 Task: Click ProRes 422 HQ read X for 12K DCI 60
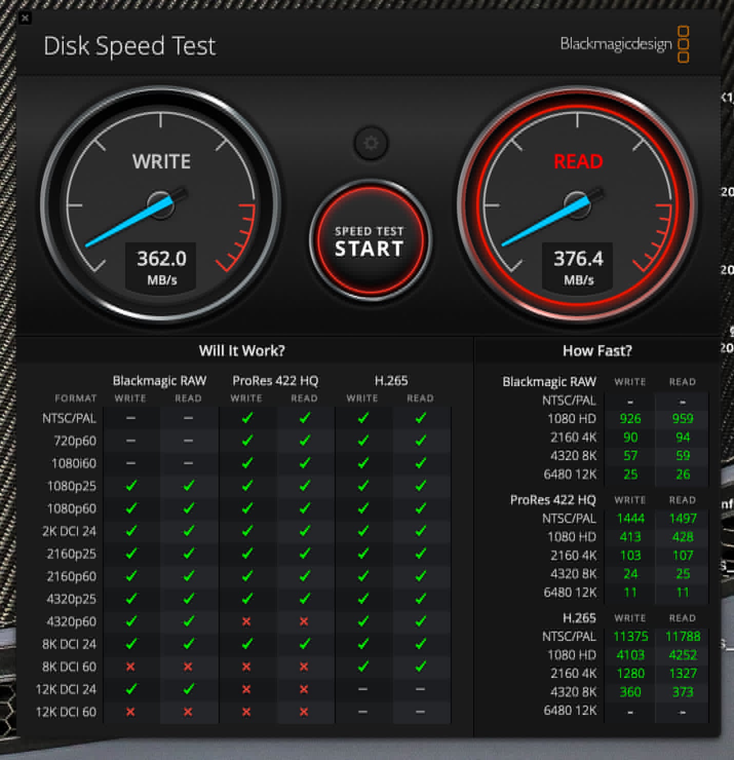coord(304,712)
